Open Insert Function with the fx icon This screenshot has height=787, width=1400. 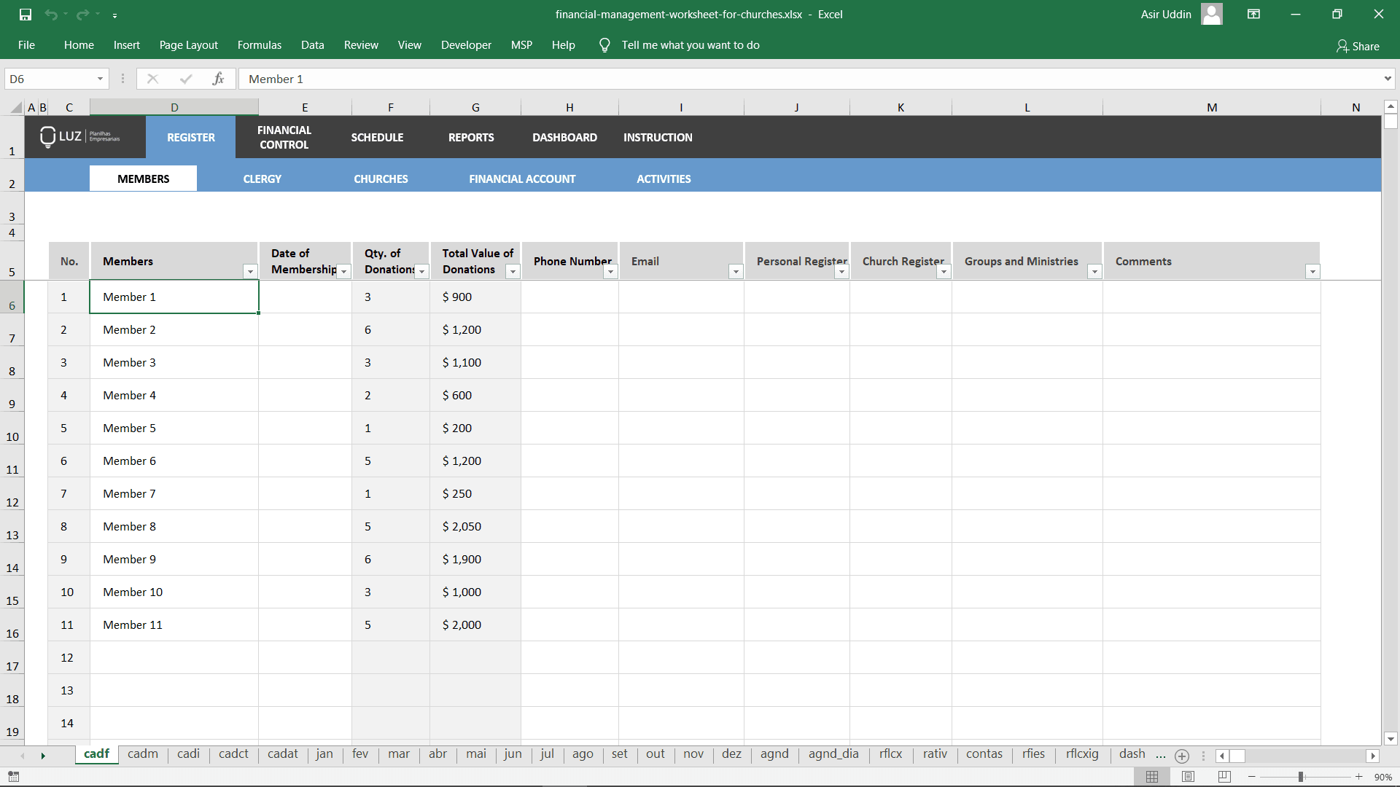(219, 78)
